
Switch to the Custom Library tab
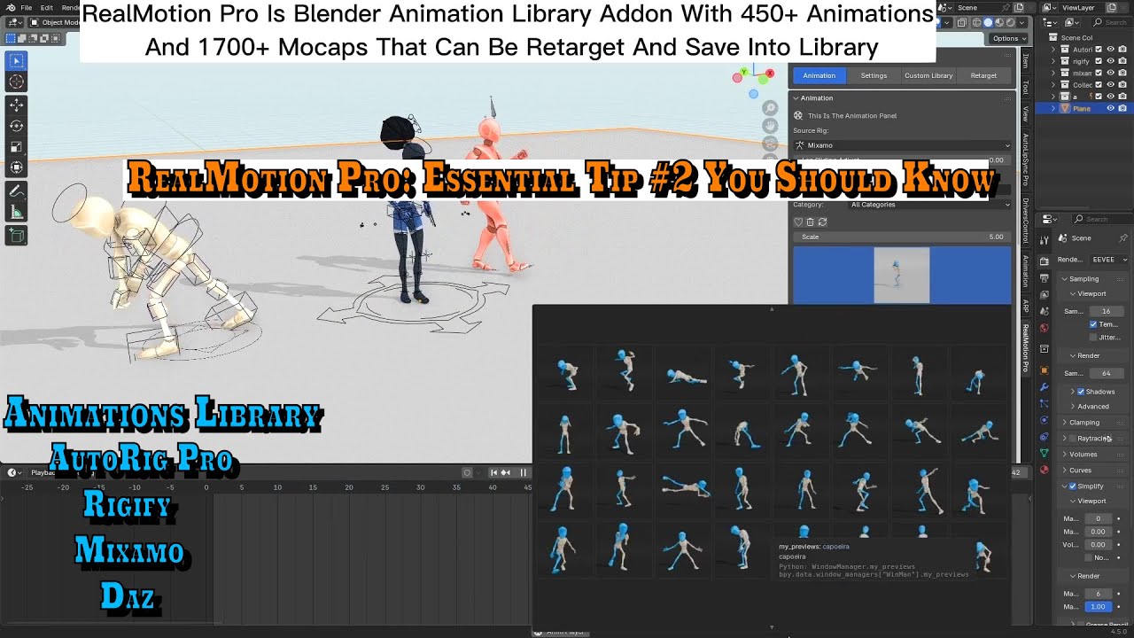[928, 75]
